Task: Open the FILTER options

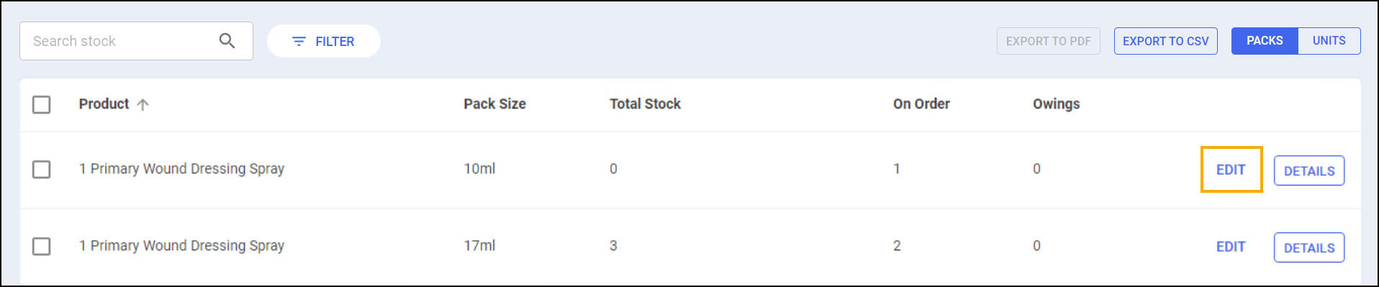Action: [x=324, y=41]
